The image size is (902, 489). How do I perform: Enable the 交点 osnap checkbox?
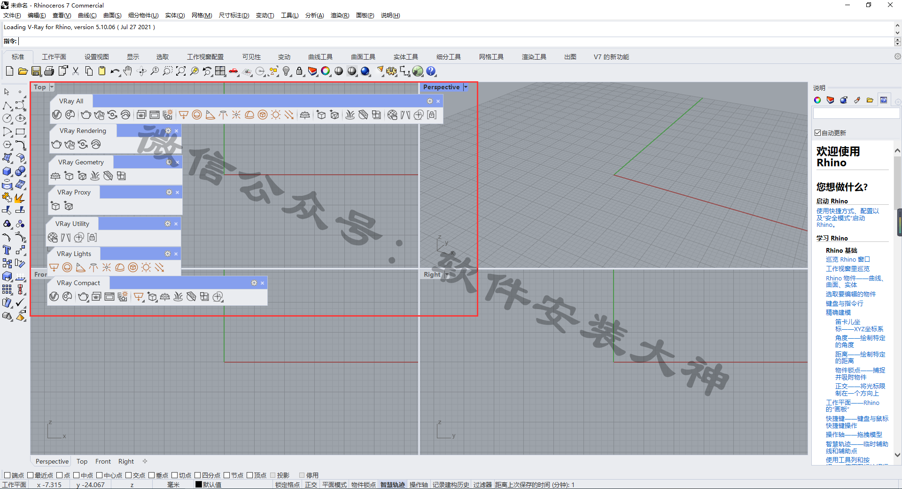coord(128,475)
